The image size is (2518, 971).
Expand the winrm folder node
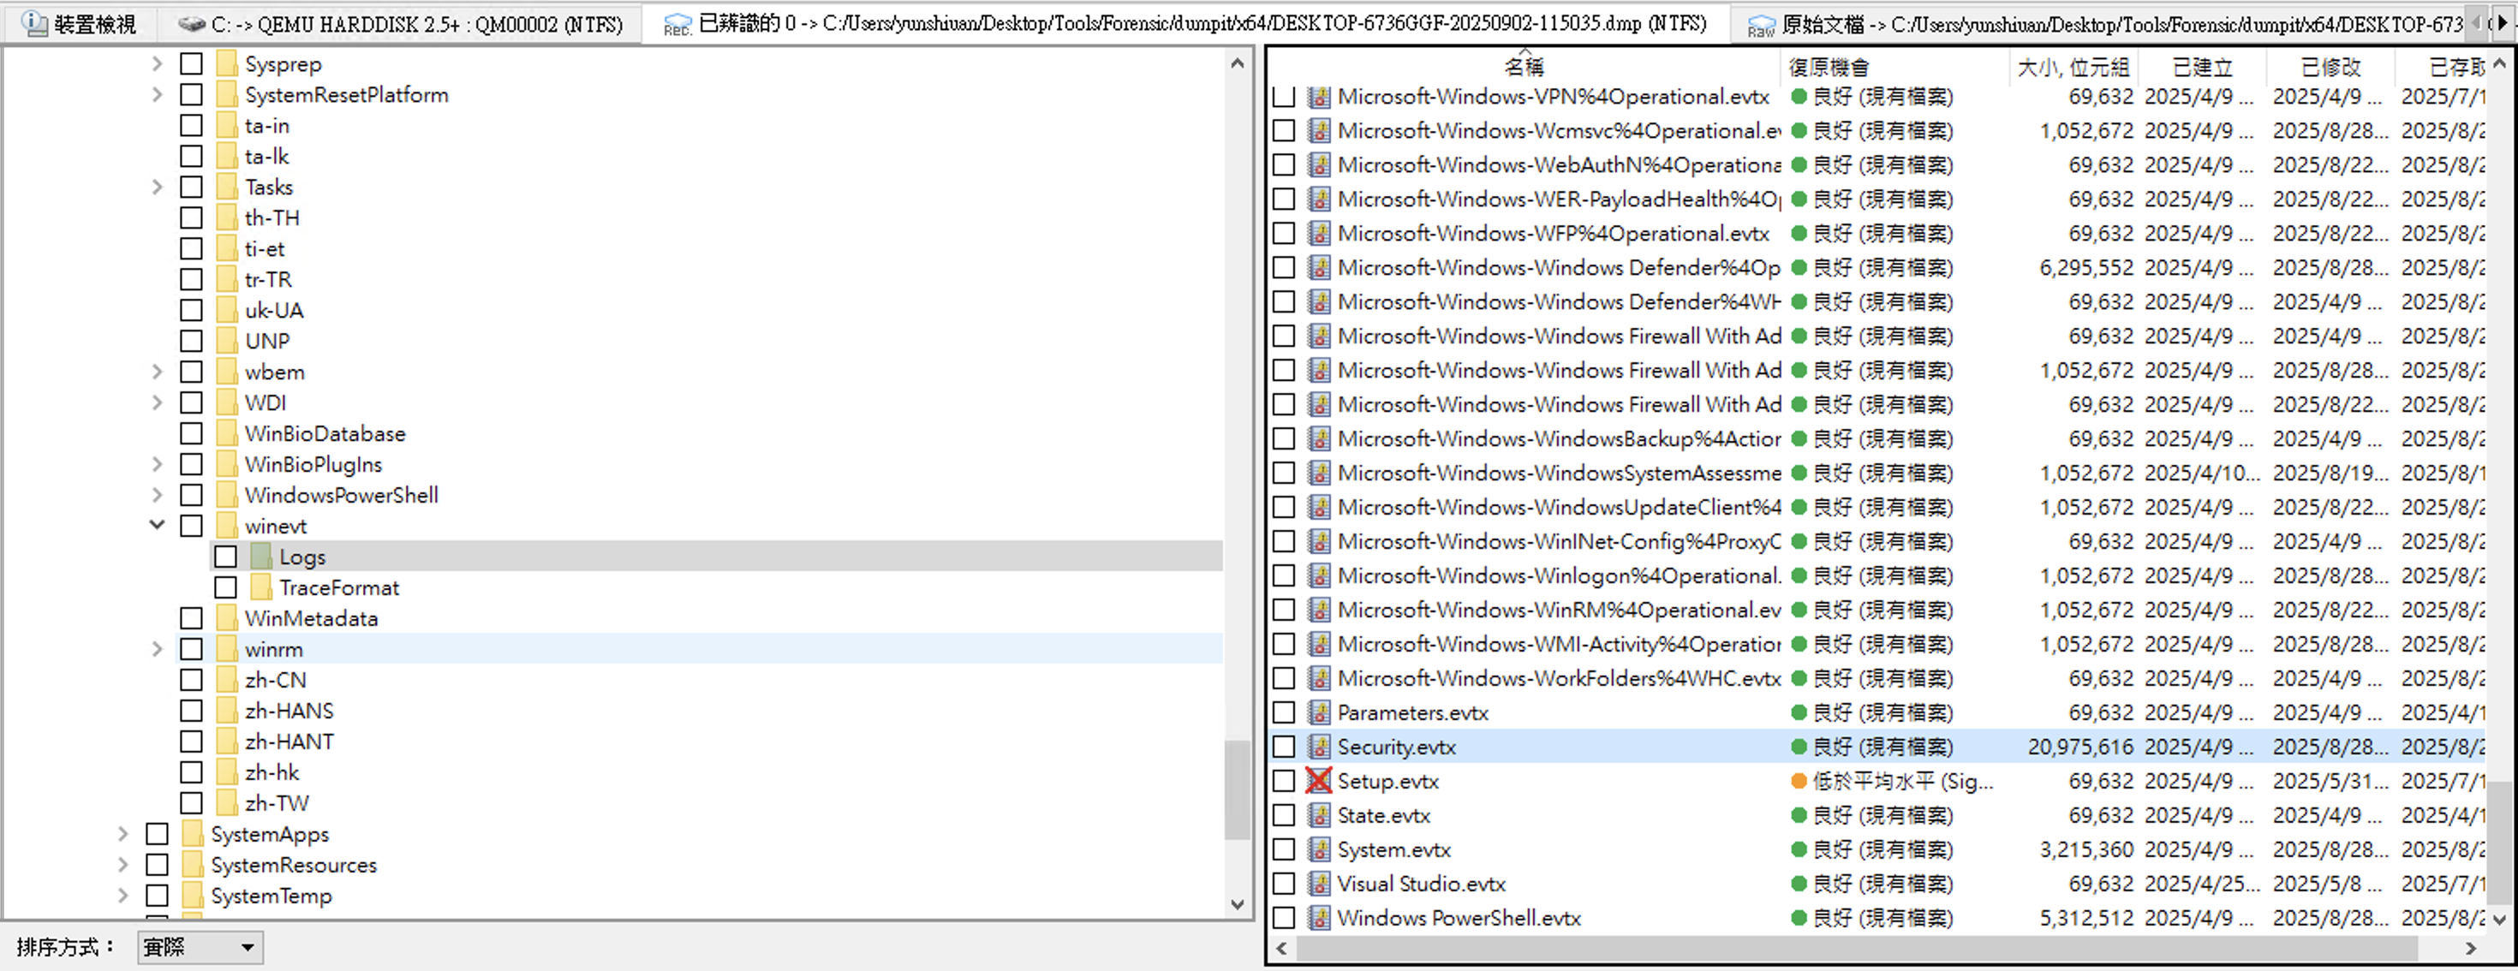[157, 649]
